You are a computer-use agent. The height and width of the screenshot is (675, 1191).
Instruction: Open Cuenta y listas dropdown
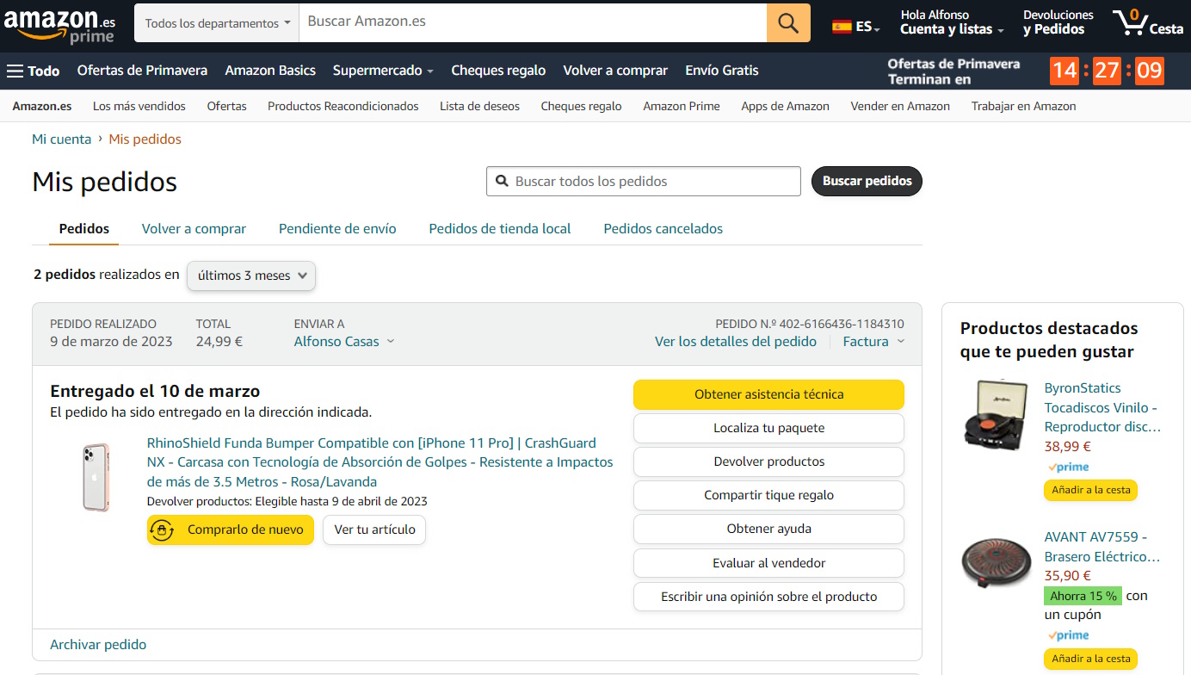[952, 22]
